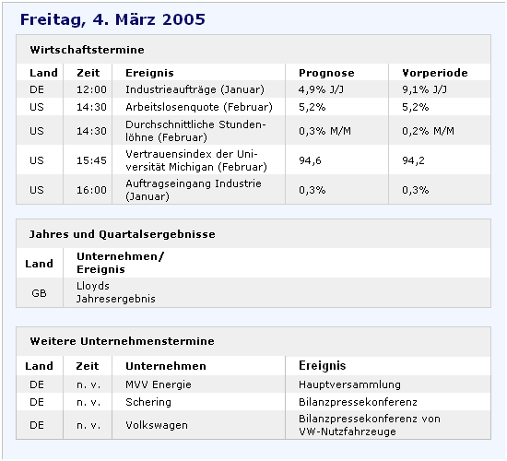Click the GB country cell
The width and height of the screenshot is (507, 461).
[39, 293]
